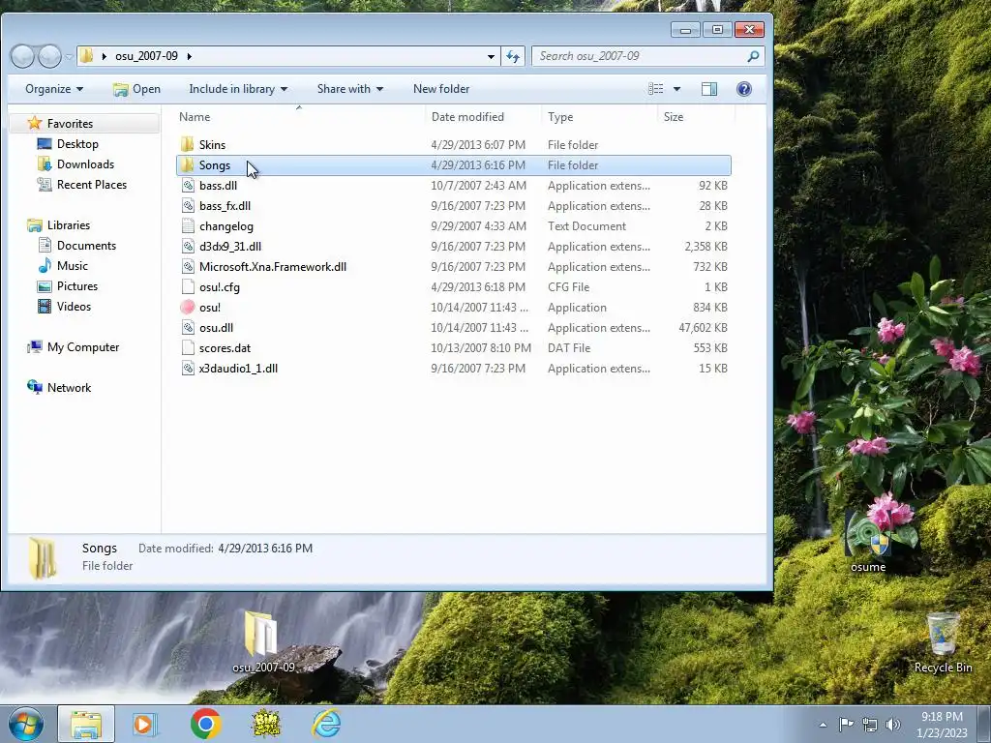The width and height of the screenshot is (991, 743).
Task: Open the Include in library menu
Action: pos(238,89)
